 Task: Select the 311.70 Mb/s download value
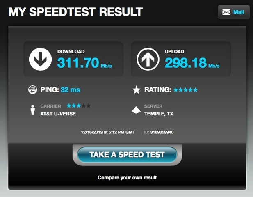coord(84,63)
